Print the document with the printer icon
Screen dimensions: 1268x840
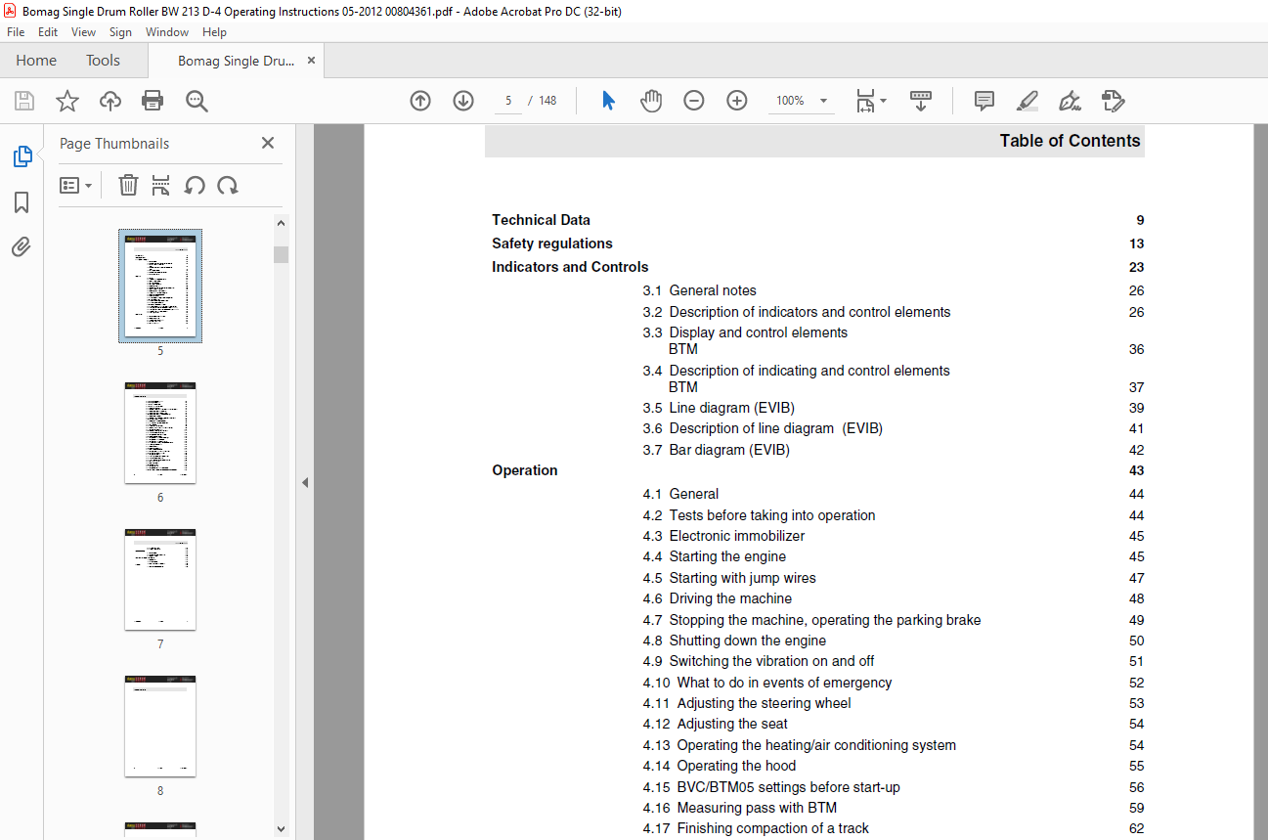click(x=153, y=101)
